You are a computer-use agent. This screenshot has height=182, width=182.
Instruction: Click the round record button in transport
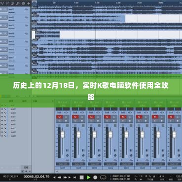click(x=95, y=178)
